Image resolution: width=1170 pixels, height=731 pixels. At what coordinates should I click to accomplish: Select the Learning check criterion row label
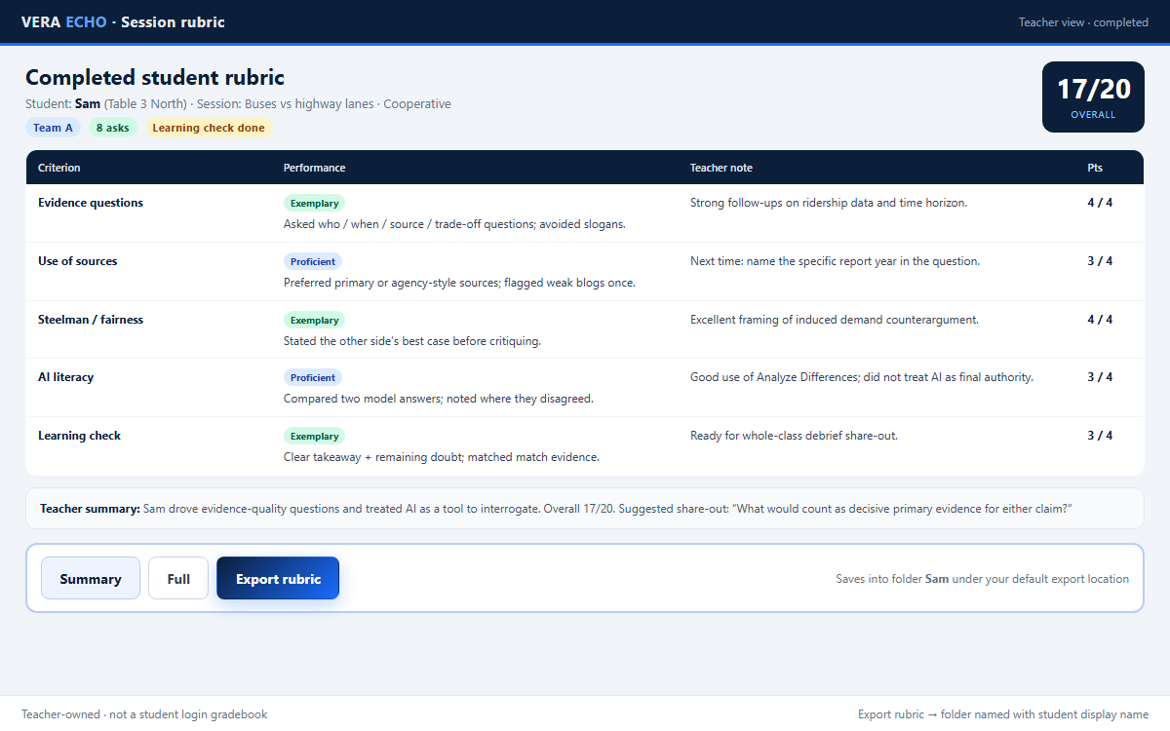tap(80, 436)
